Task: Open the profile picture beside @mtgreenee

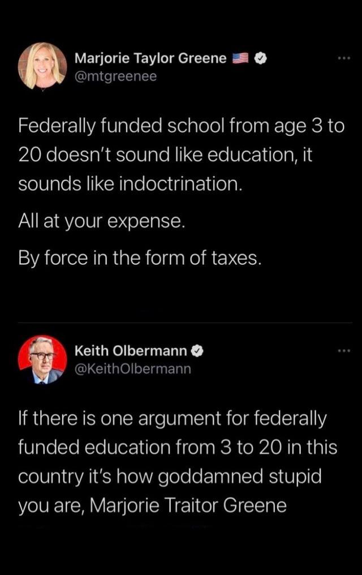Action: coord(42,67)
